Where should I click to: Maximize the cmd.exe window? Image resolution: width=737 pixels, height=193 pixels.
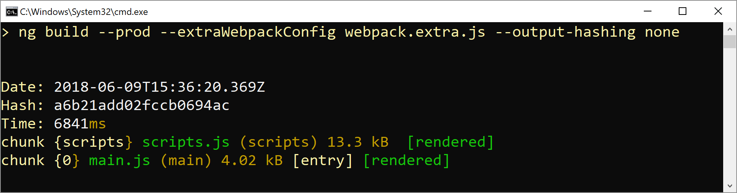pyautogui.click(x=683, y=11)
